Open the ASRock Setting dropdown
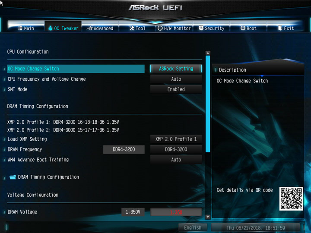This screenshot has width=311, height=233. click(176, 69)
